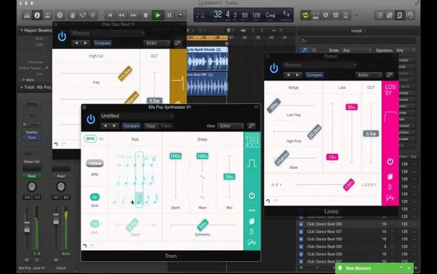Adjust the Dry/Lossy 100% mix slider

349,184
